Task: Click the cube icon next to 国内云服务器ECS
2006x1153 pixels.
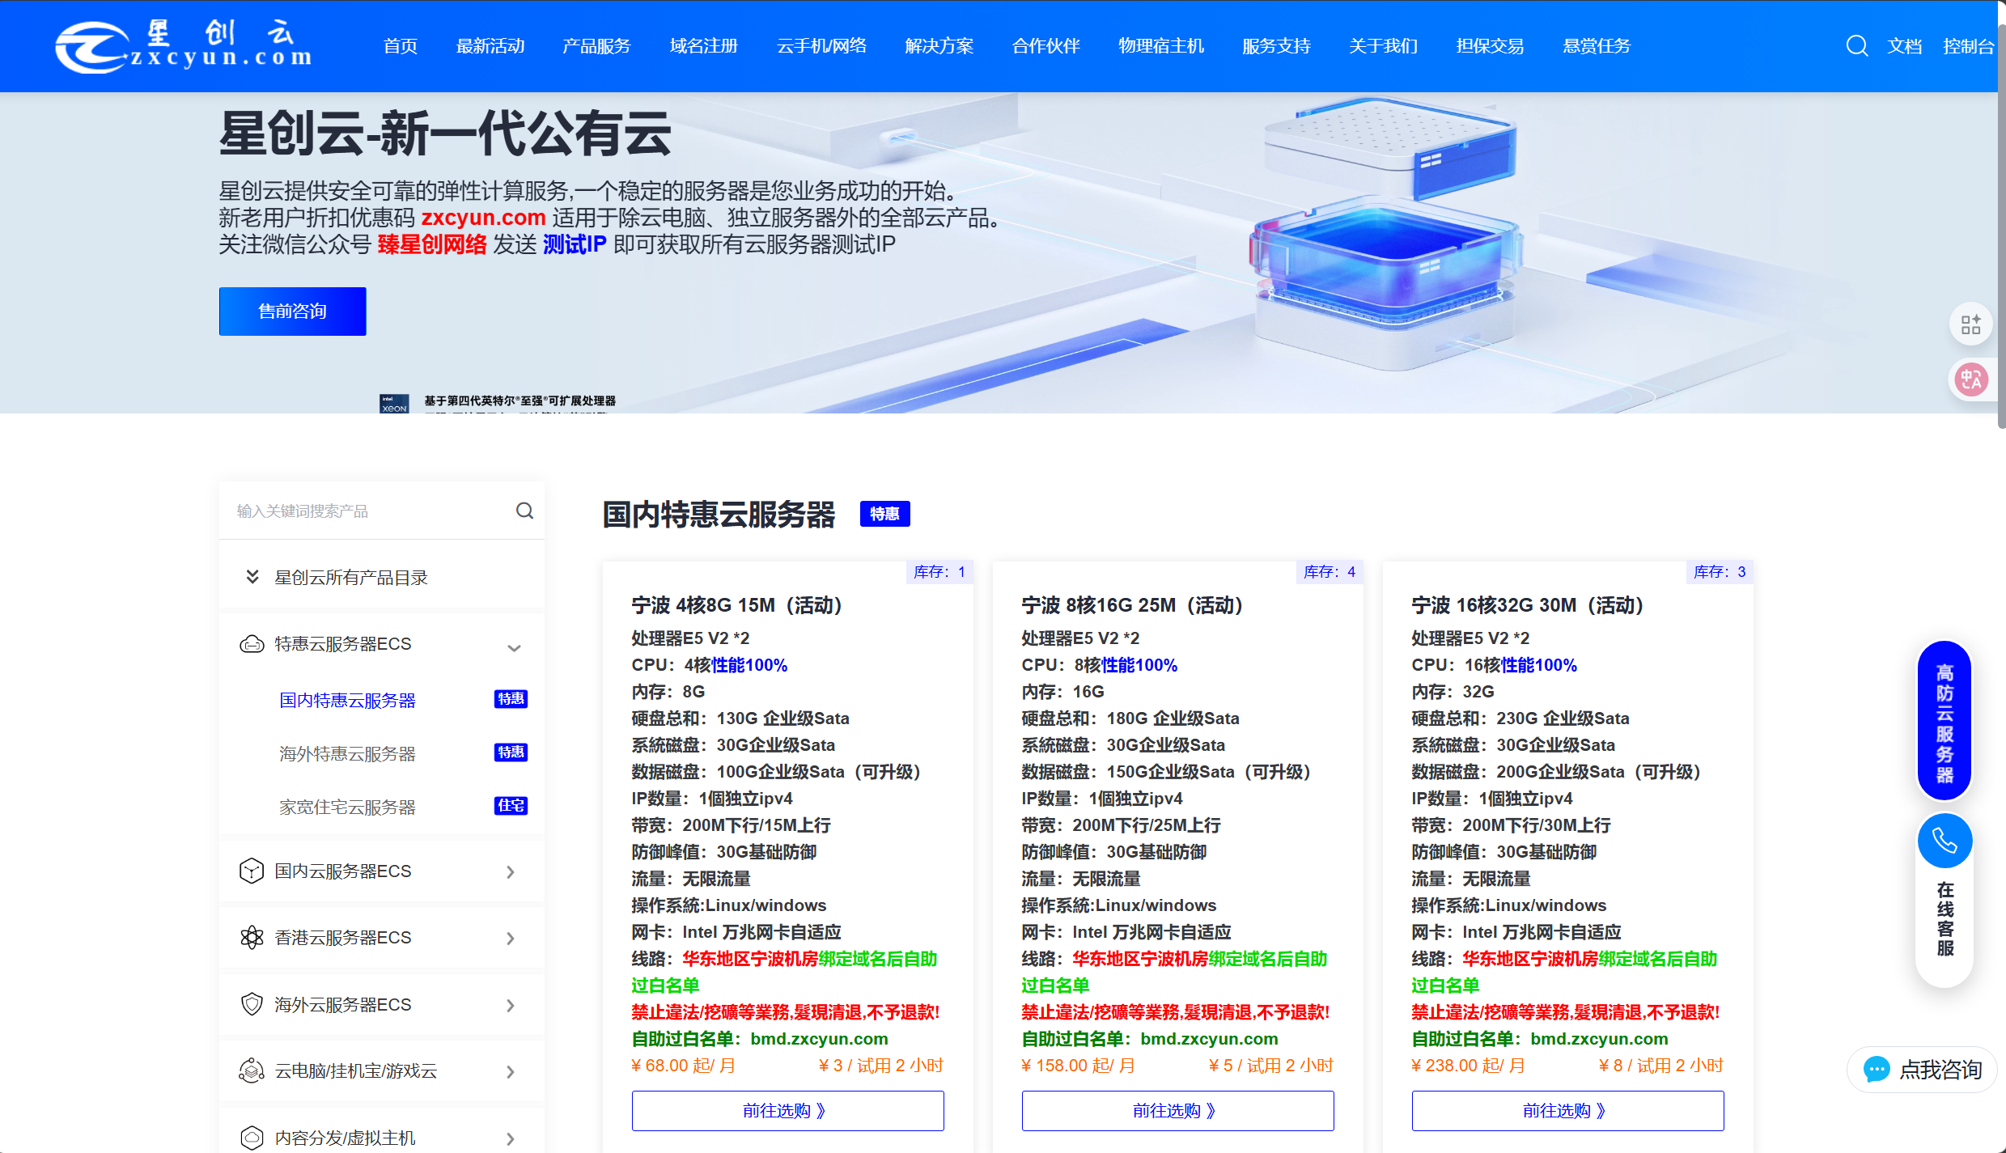Action: (252, 871)
